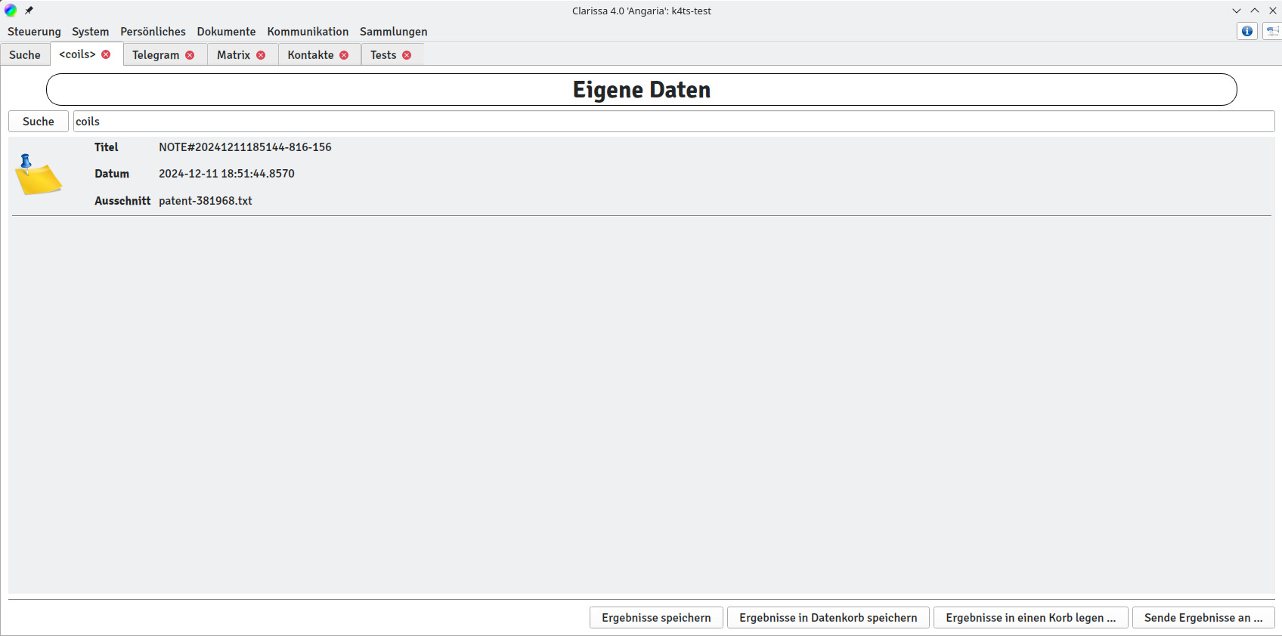Close the Telegram tab
Viewport: 1282px width, 636px height.
190,55
